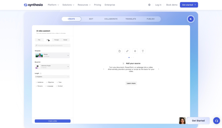Open the headset support chat button

click(x=216, y=121)
